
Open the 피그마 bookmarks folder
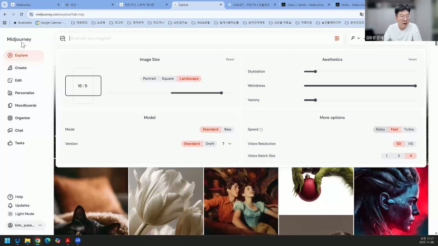tap(116, 23)
